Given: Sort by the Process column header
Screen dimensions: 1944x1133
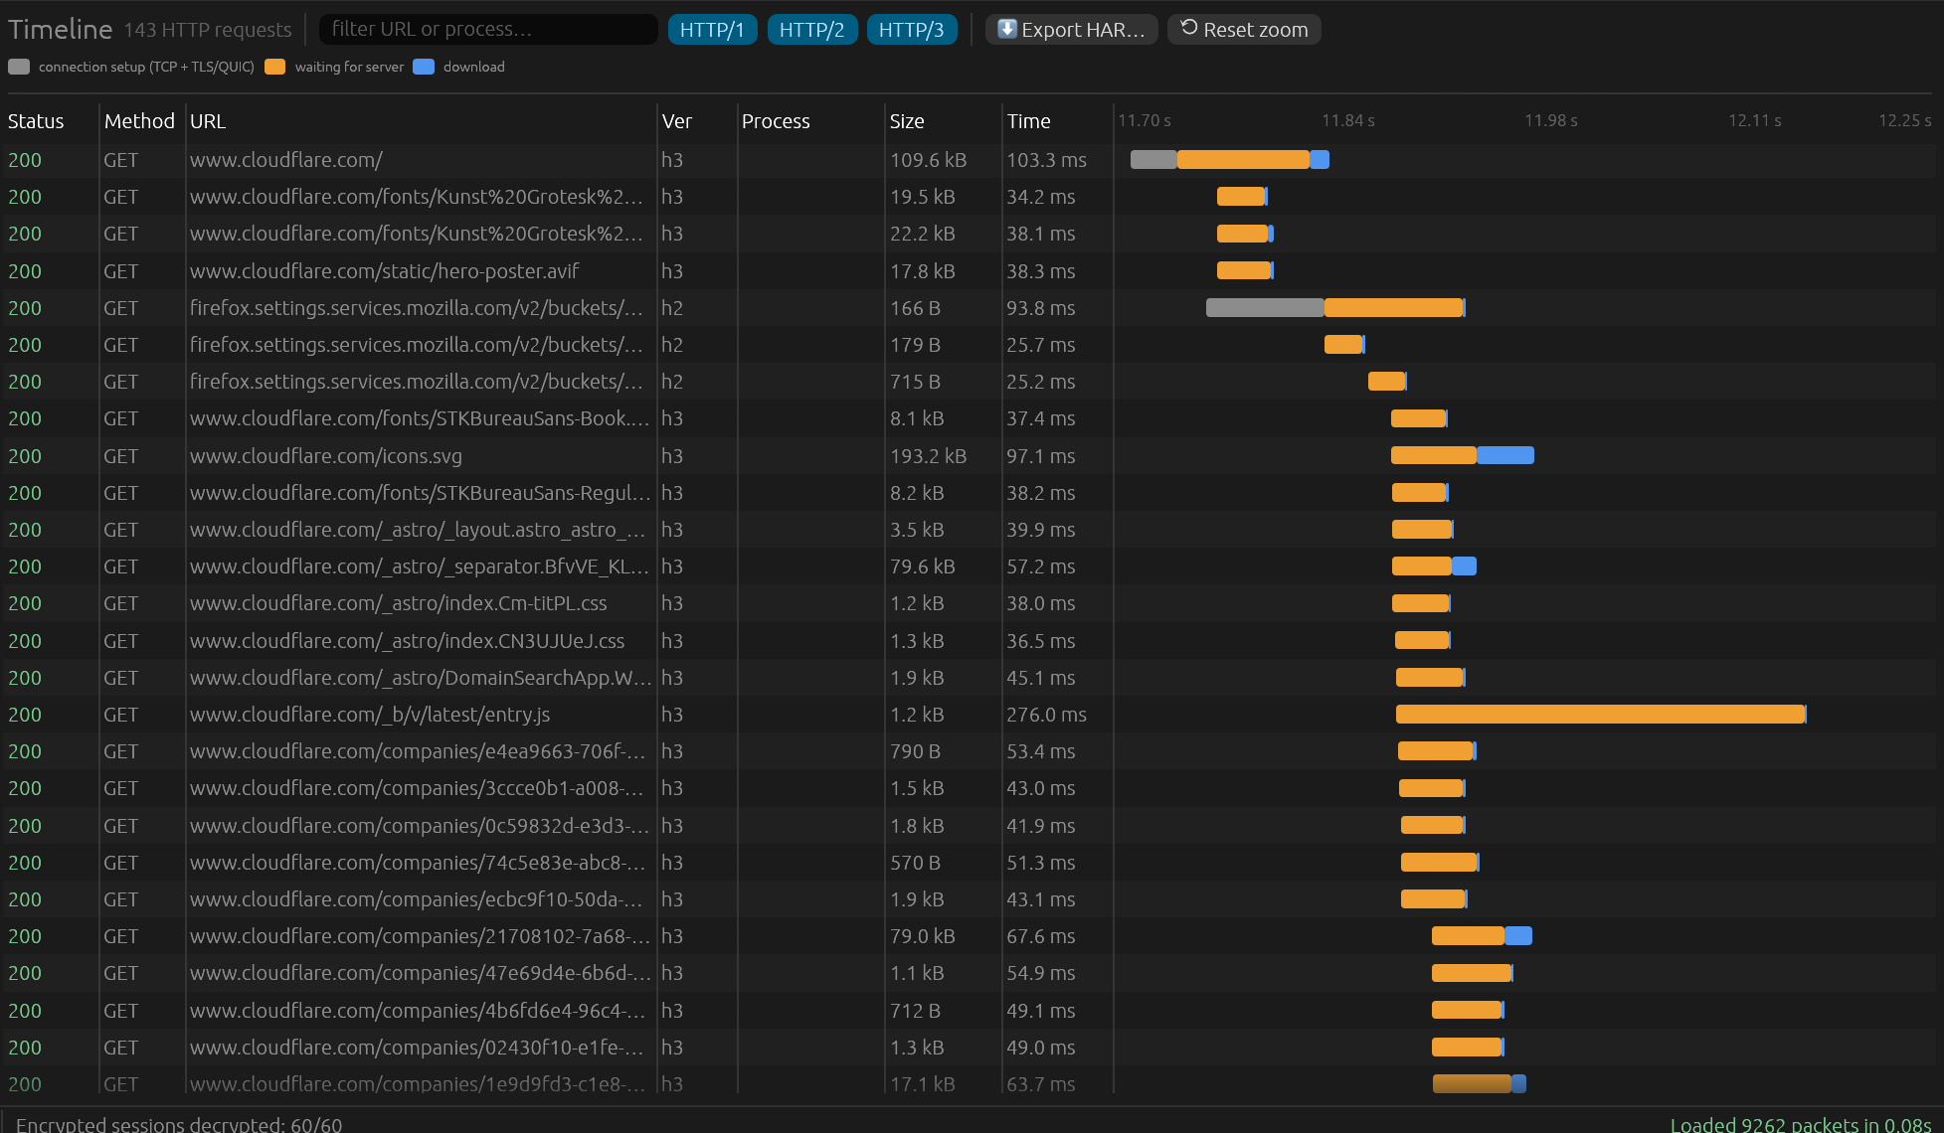Looking at the screenshot, I should (x=776, y=121).
